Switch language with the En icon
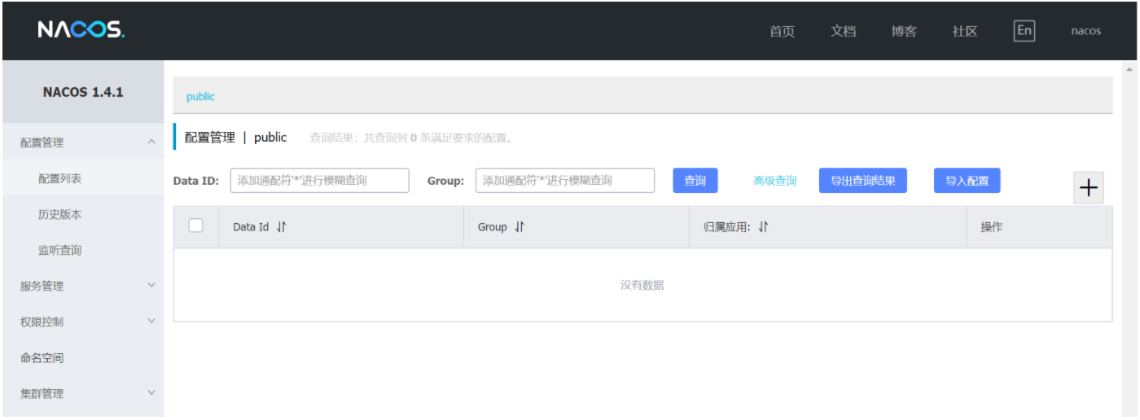Viewport: 1140px width, 420px height. [1024, 31]
